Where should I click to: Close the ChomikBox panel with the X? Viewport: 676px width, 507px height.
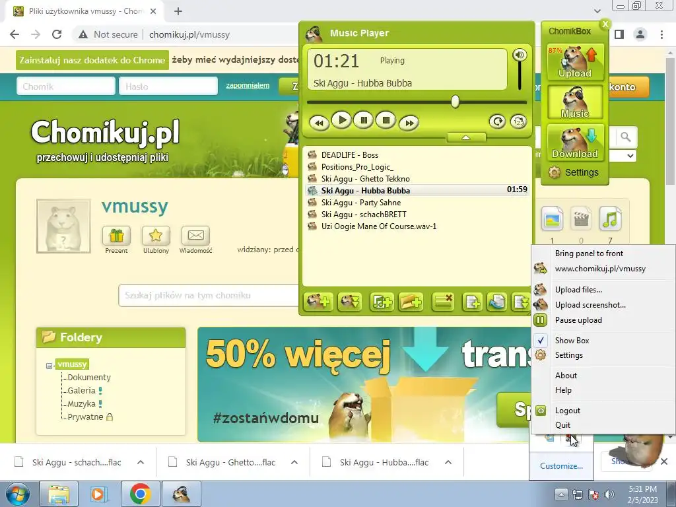tap(605, 24)
